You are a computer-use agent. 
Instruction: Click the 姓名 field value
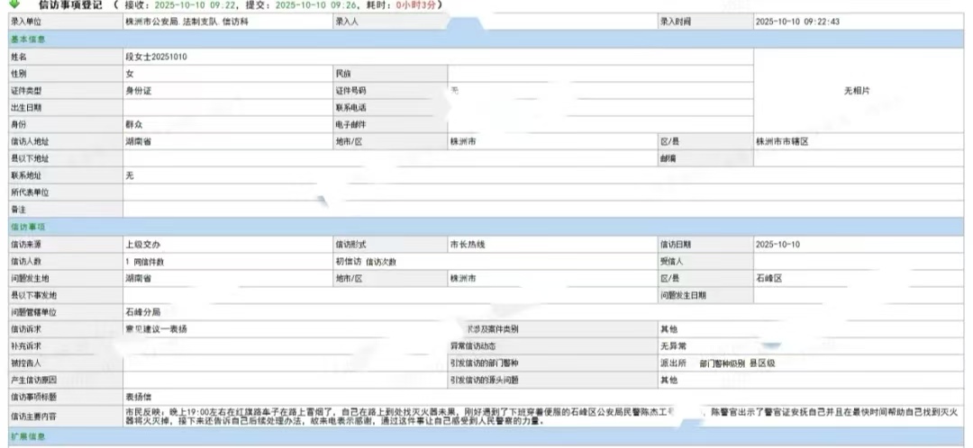click(157, 57)
